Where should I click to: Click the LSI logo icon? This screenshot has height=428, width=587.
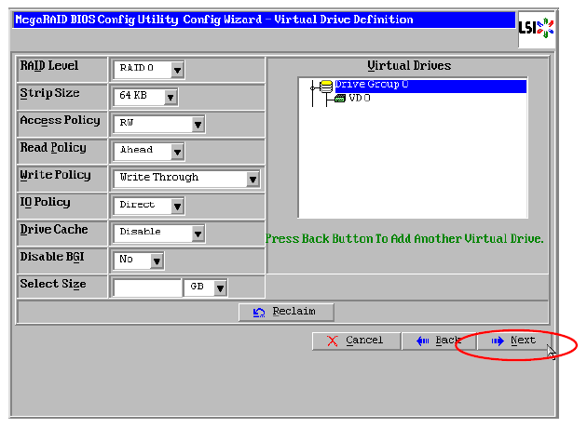click(536, 29)
